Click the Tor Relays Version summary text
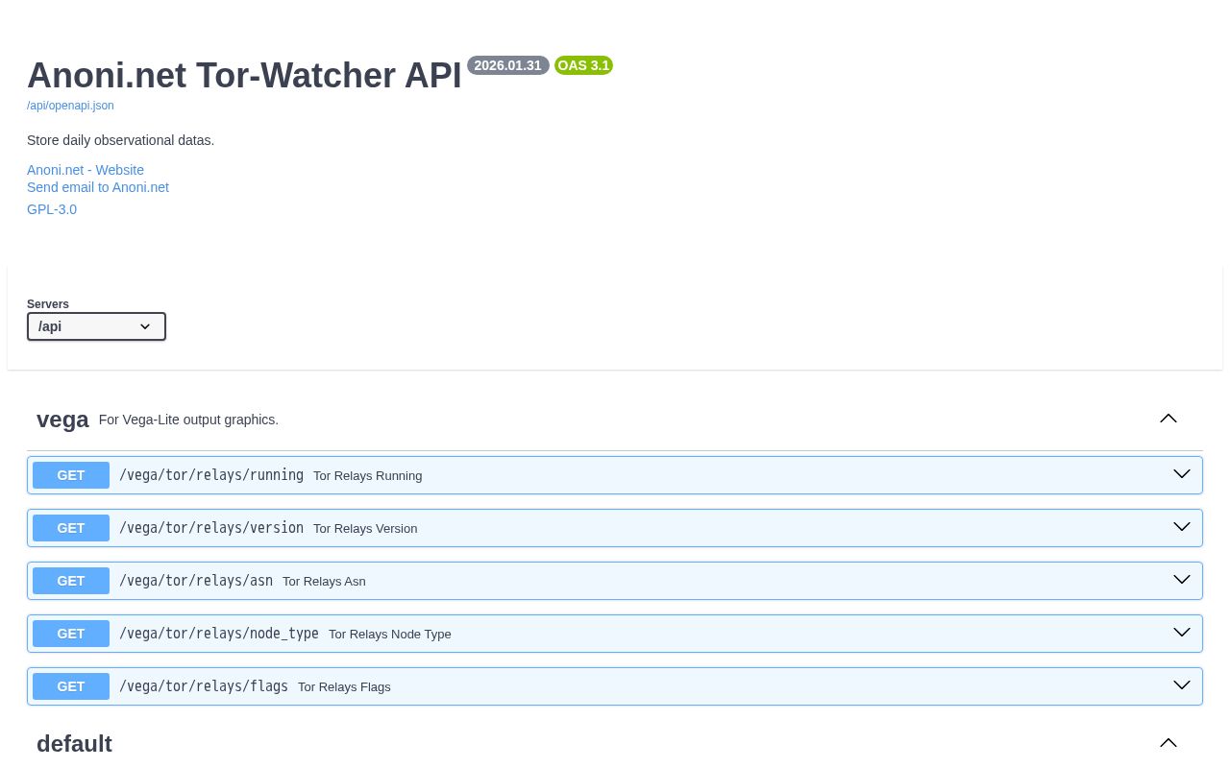The width and height of the screenshot is (1230, 768). (x=365, y=529)
